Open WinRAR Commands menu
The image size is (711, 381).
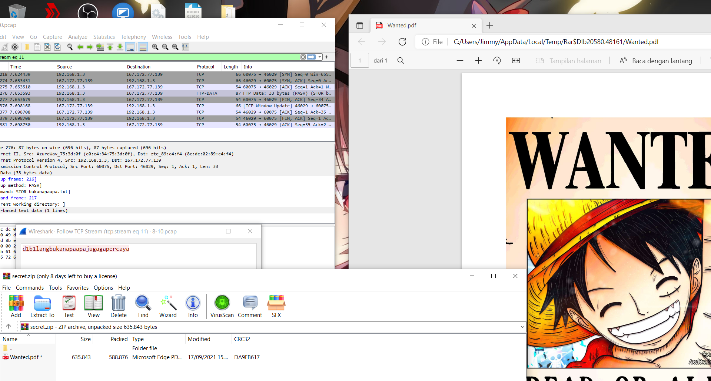pyautogui.click(x=30, y=288)
